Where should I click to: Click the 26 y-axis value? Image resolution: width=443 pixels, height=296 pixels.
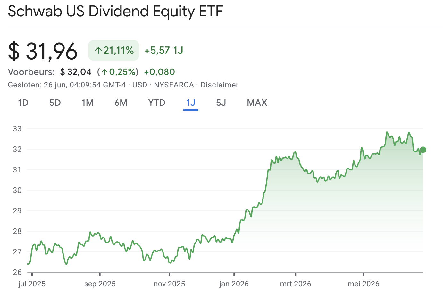tap(17, 272)
